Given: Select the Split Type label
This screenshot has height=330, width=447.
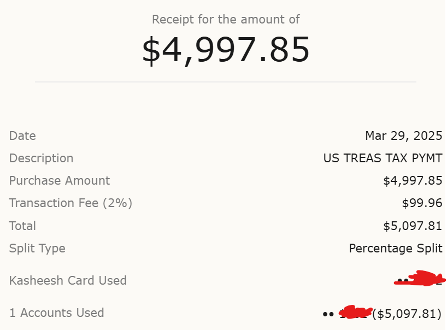Looking at the screenshot, I should 37,249.
